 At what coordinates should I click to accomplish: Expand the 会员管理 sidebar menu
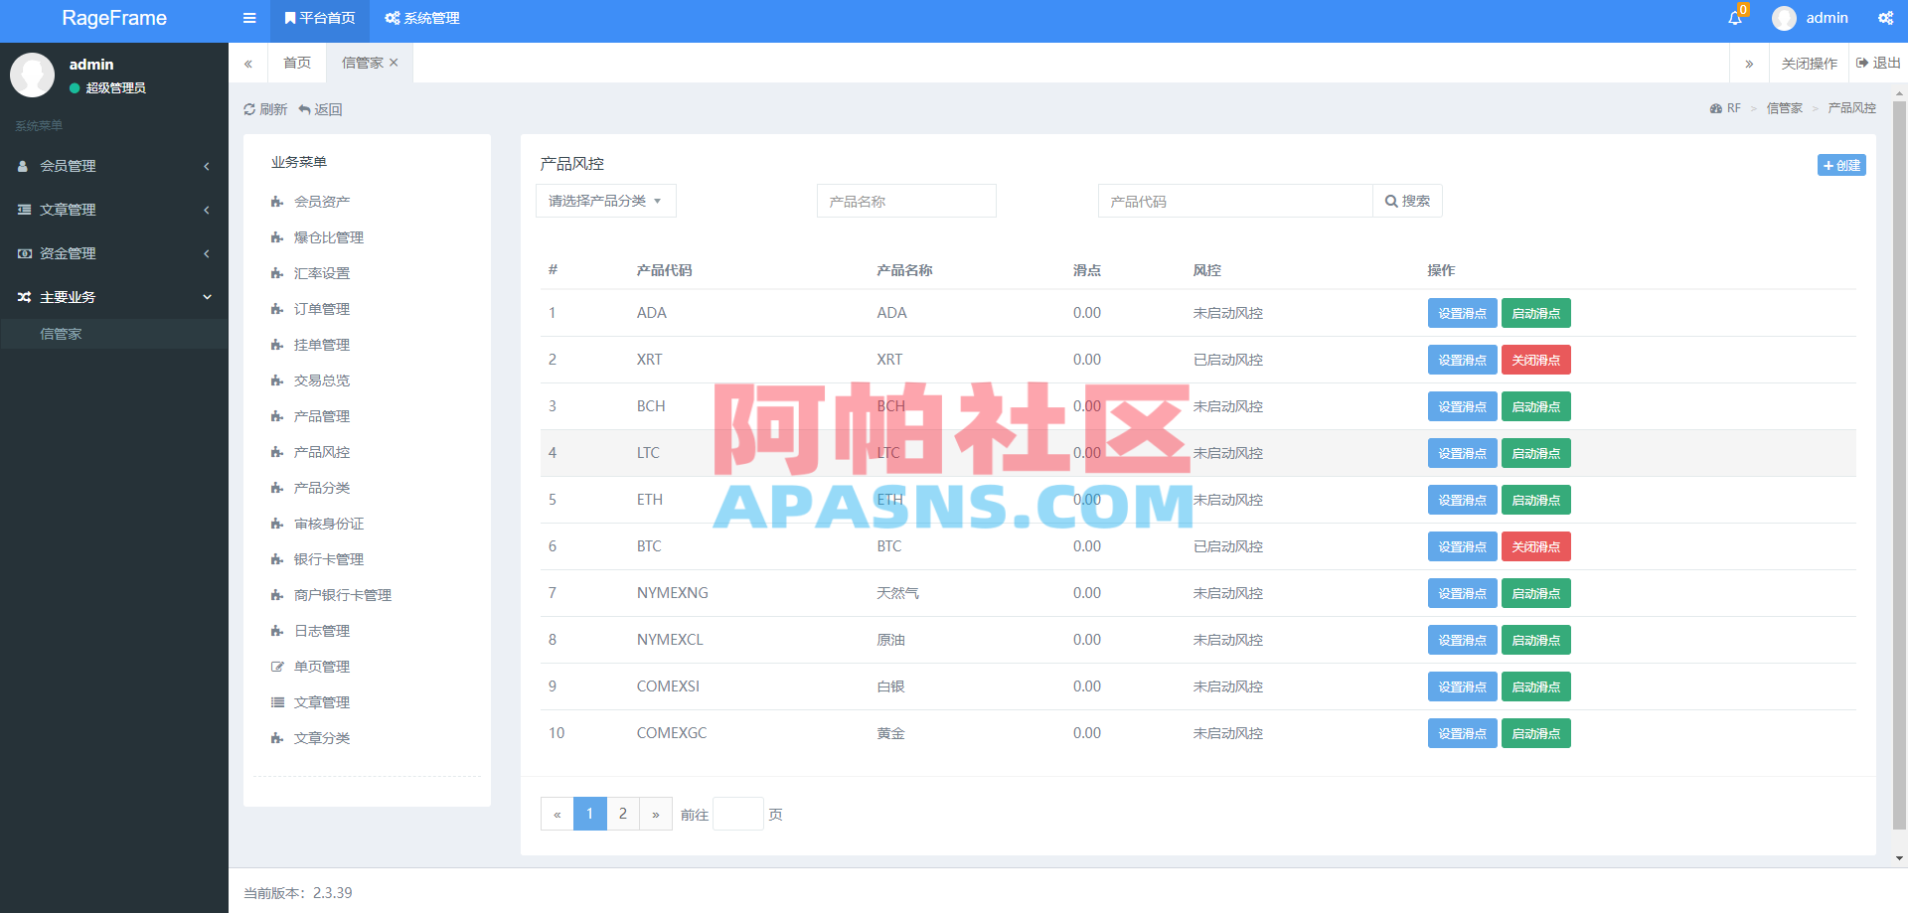coord(113,166)
